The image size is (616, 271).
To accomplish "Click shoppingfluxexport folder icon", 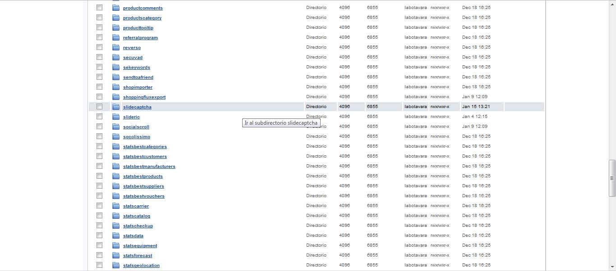I will tap(116, 97).
